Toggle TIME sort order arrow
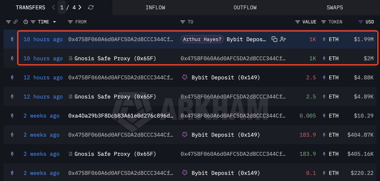Viewport: 380px width, 181px height. [54, 22]
